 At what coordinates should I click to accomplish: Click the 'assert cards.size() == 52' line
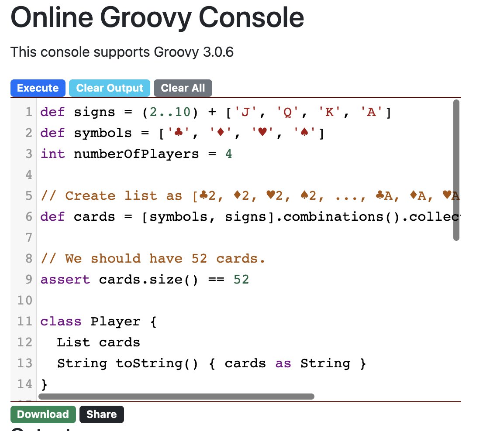click(145, 279)
